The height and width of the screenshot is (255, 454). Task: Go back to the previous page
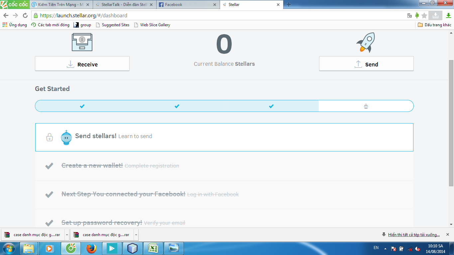coord(6,16)
